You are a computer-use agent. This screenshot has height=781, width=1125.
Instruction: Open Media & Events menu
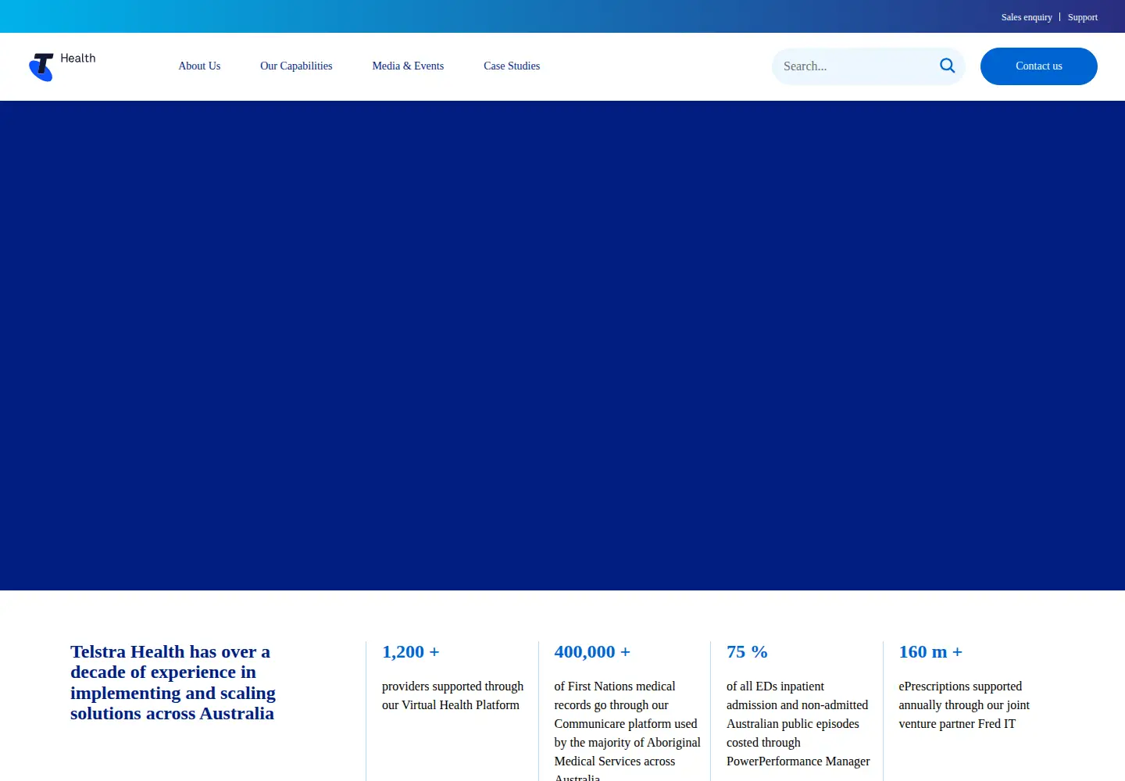point(408,66)
